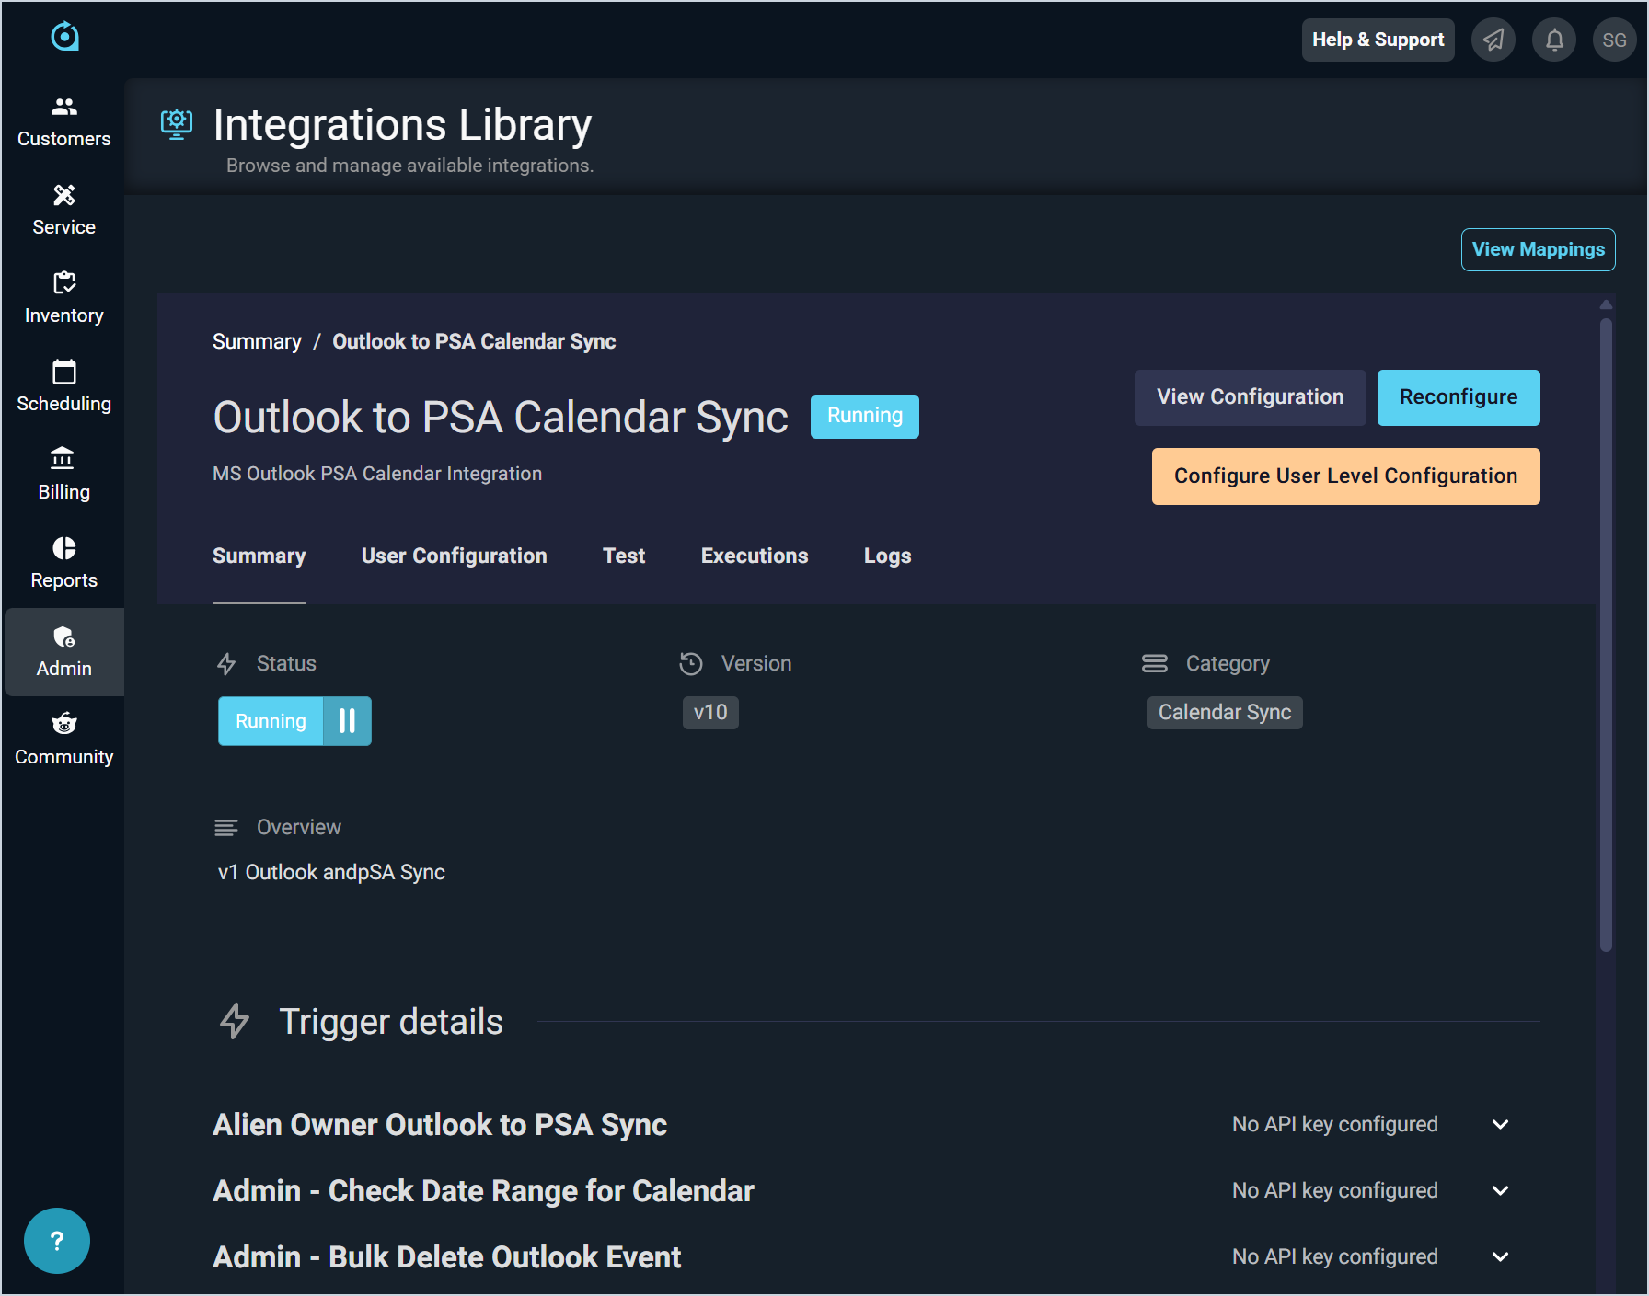Click the Reconfigure button
This screenshot has height=1296, width=1649.
pos(1458,397)
